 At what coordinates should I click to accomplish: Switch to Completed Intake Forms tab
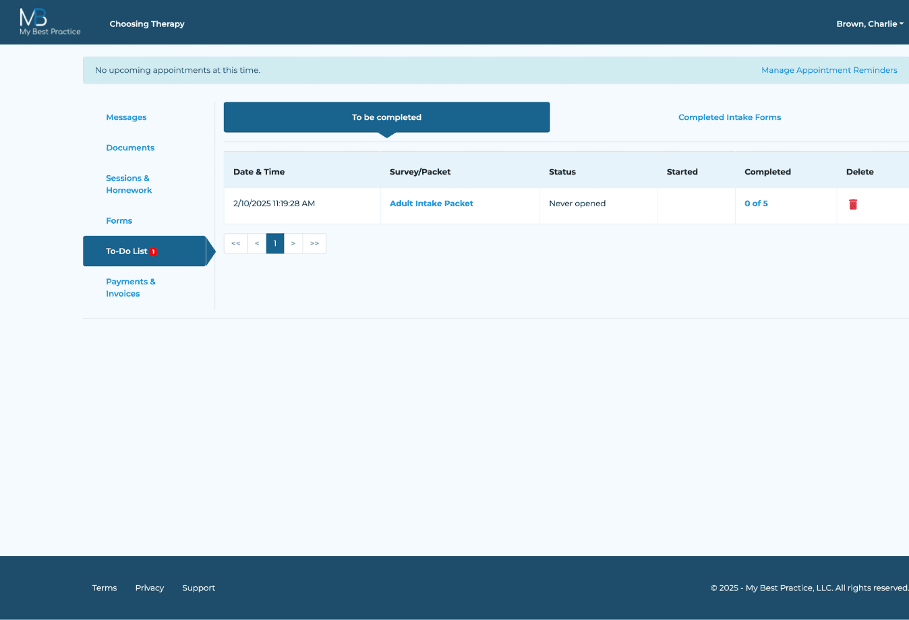pyautogui.click(x=729, y=117)
